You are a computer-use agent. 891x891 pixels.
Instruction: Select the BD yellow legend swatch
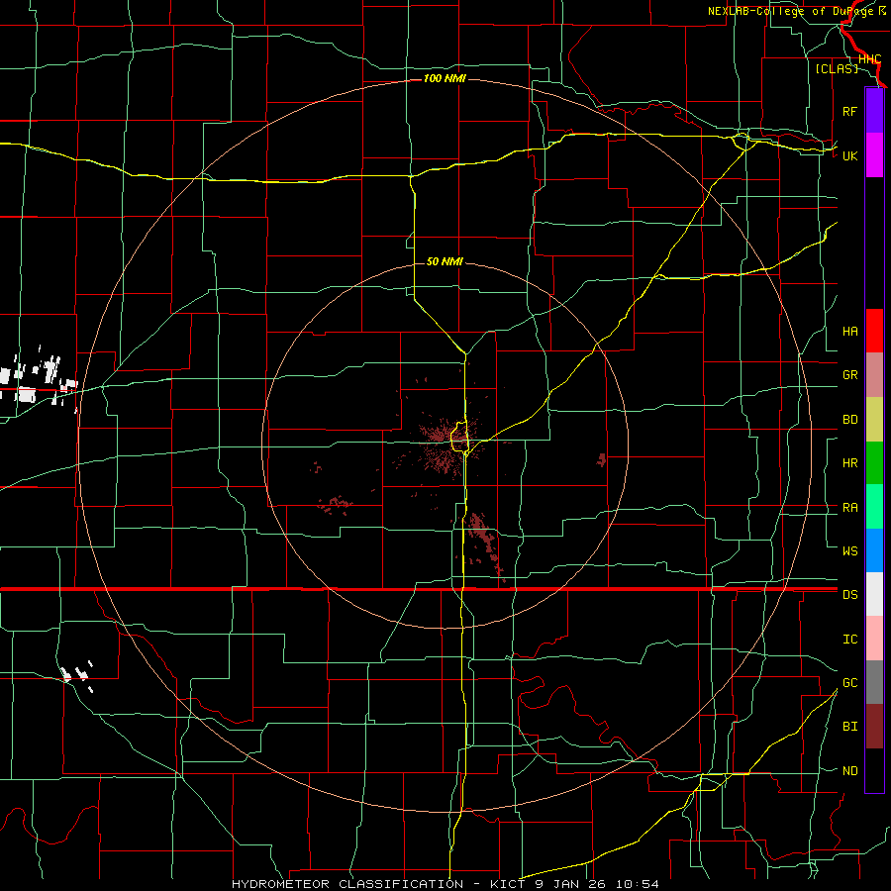[x=874, y=420]
